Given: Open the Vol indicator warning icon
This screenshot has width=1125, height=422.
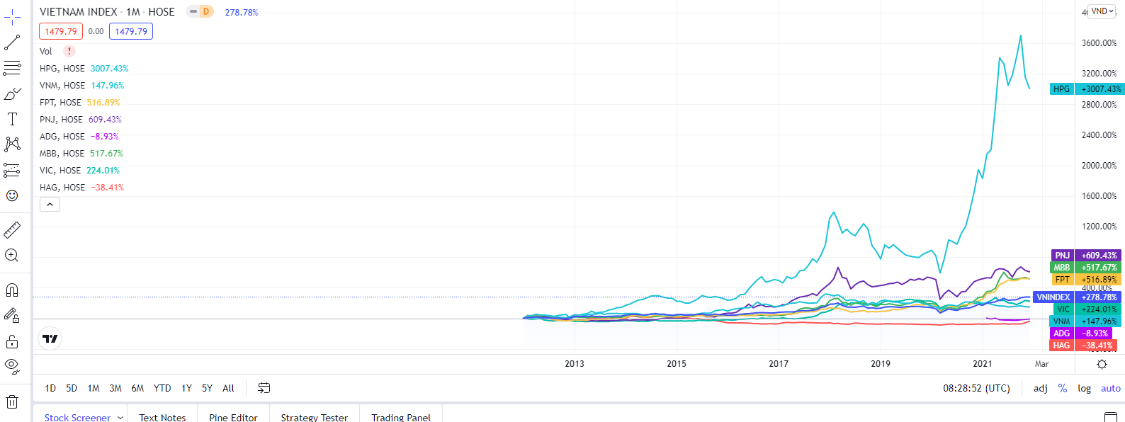Looking at the screenshot, I should pyautogui.click(x=69, y=51).
